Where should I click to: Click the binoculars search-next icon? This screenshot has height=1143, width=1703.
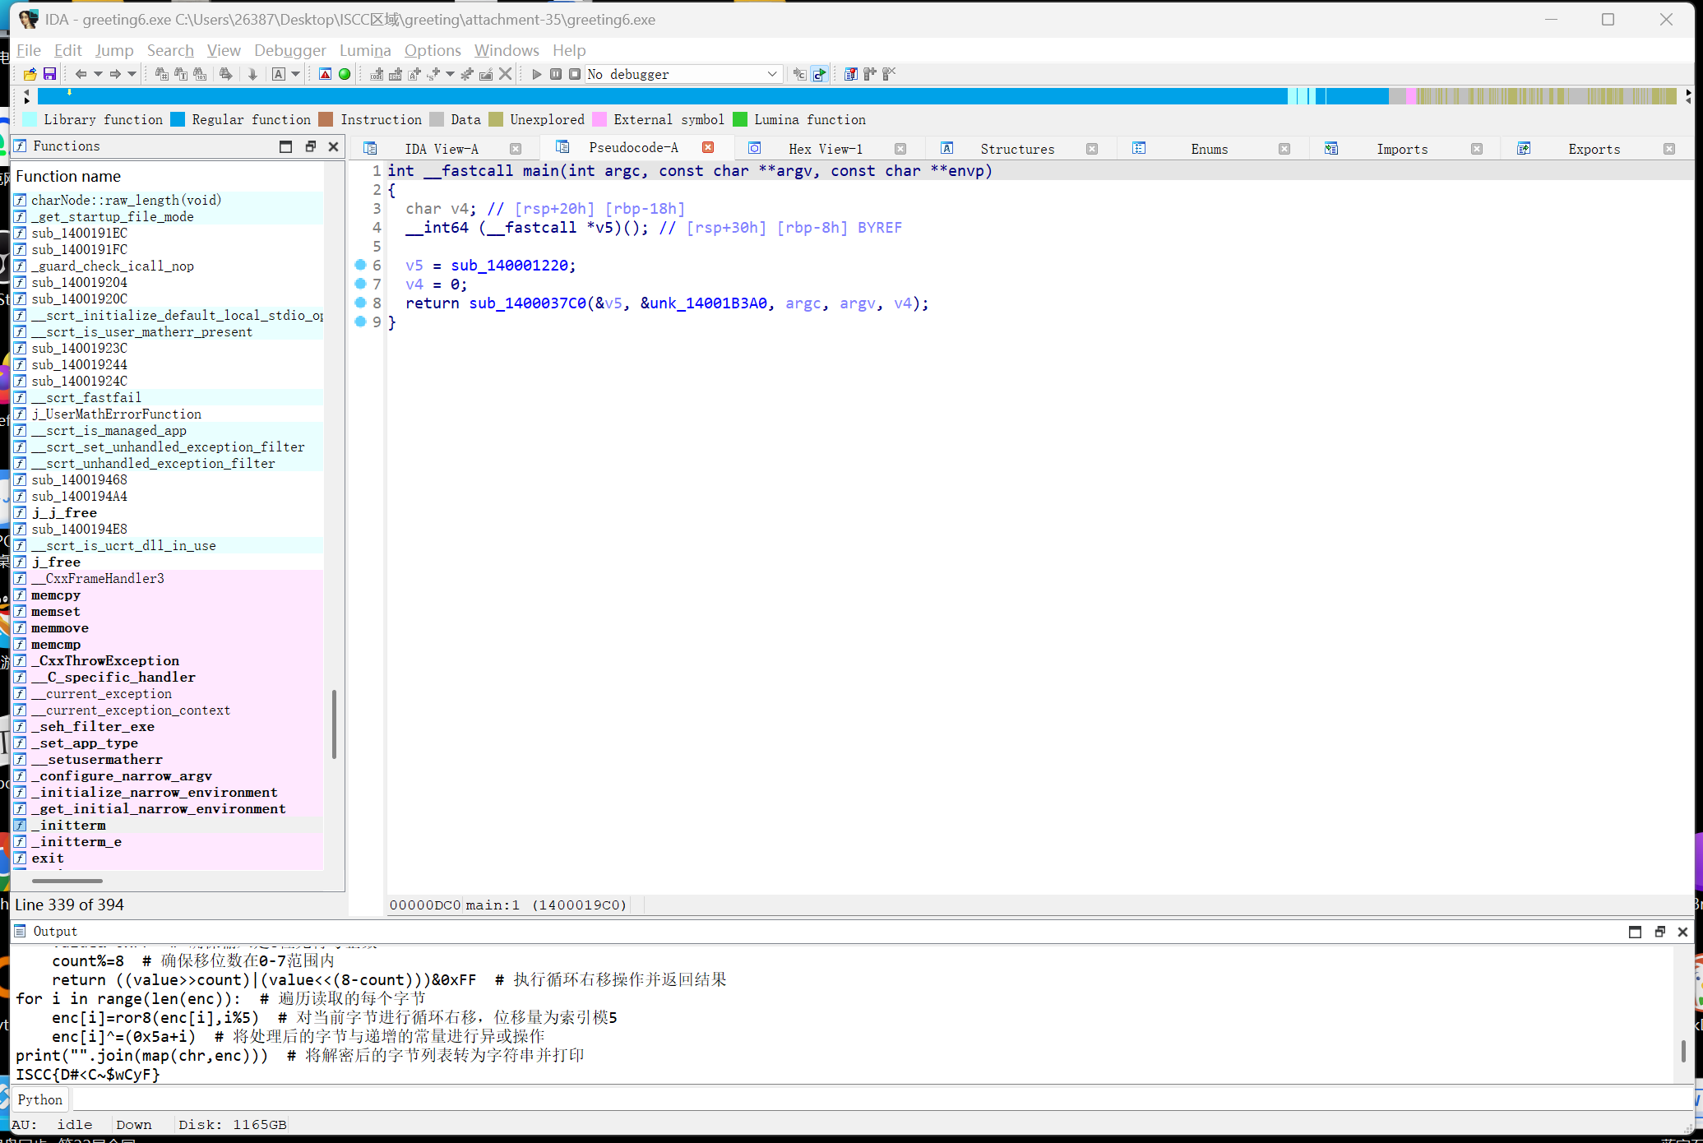pyautogui.click(x=225, y=74)
